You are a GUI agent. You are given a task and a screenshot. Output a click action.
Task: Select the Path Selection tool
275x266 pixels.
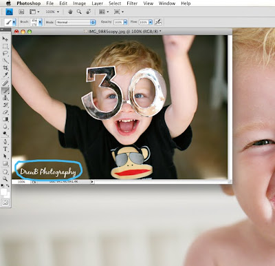5,156
